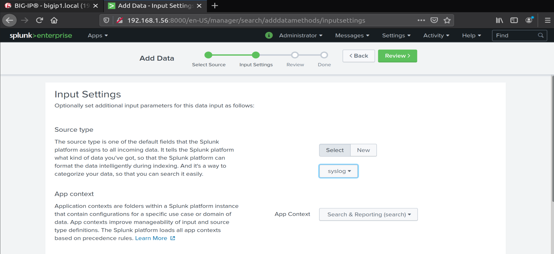Image resolution: width=554 pixels, height=254 pixels.
Task: Follow the Learn More link
Action: (x=151, y=238)
